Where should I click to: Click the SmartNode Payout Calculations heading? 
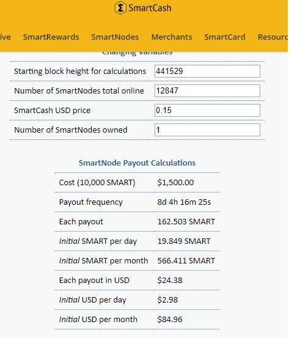[x=137, y=163]
